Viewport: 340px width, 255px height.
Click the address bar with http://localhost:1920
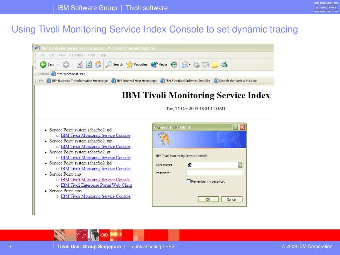coord(162,74)
